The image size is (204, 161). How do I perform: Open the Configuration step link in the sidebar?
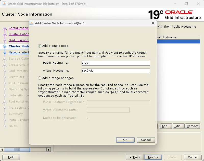pyautogui.click(x=19, y=28)
